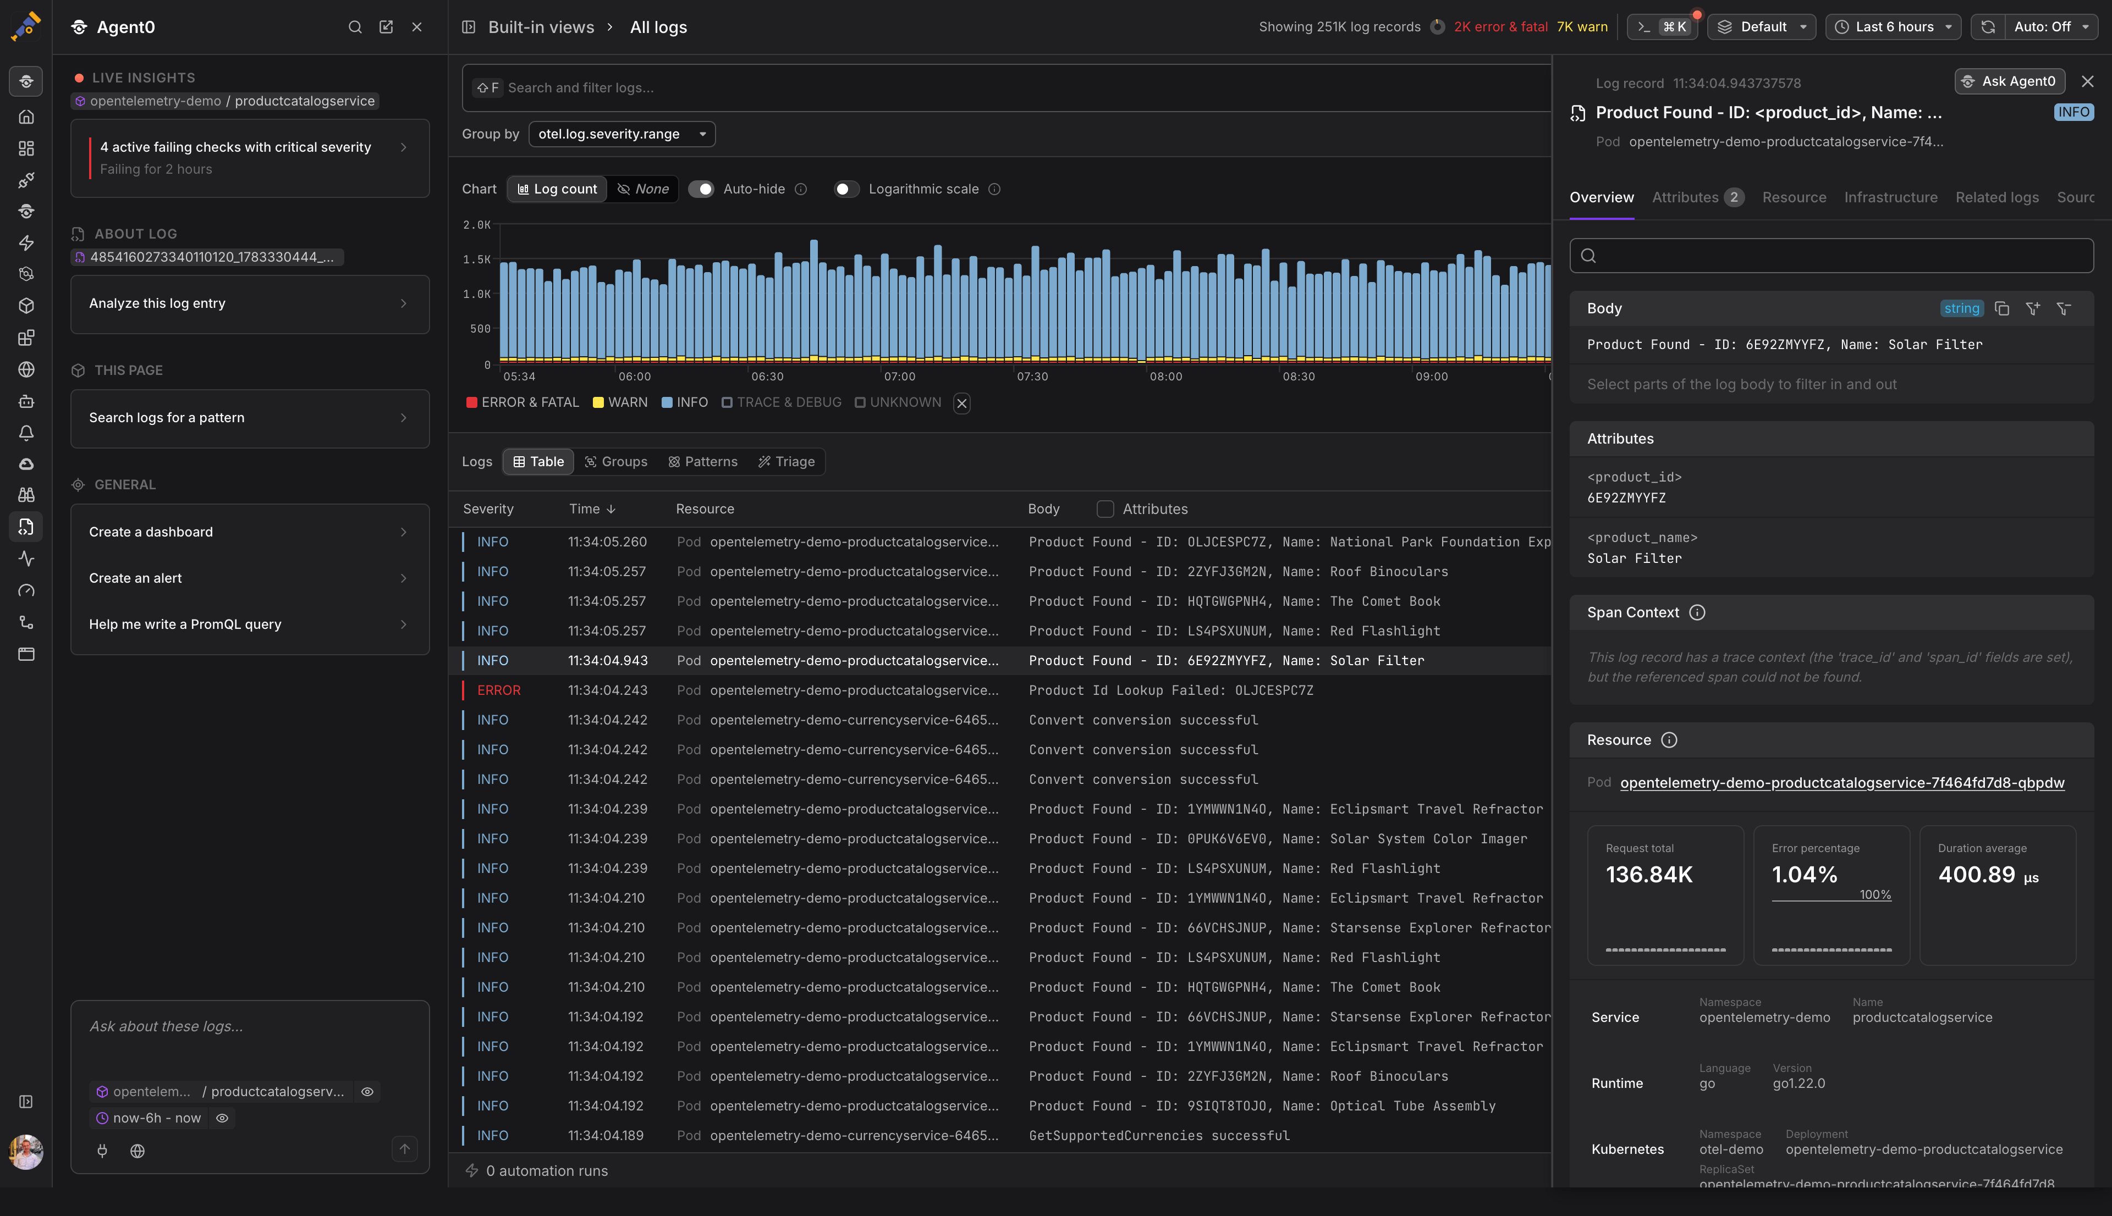Open user avatar at bottom left

tap(26, 1152)
